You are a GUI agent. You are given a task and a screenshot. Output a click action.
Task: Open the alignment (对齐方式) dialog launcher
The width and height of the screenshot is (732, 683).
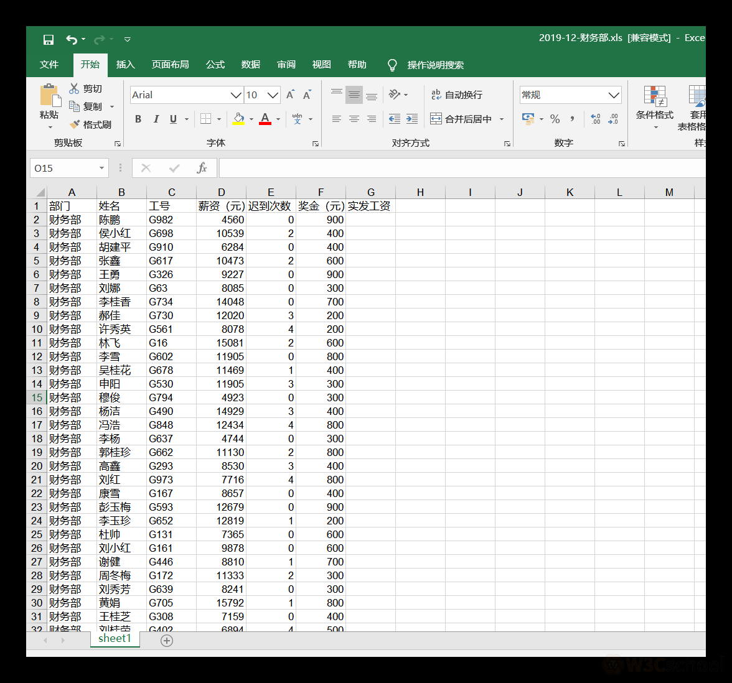[507, 144]
